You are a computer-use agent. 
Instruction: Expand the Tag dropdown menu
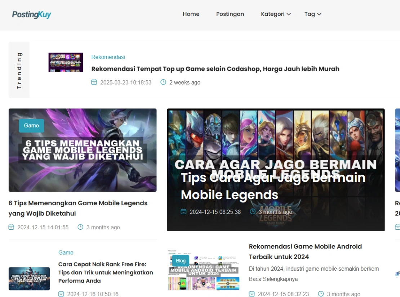[x=312, y=14]
